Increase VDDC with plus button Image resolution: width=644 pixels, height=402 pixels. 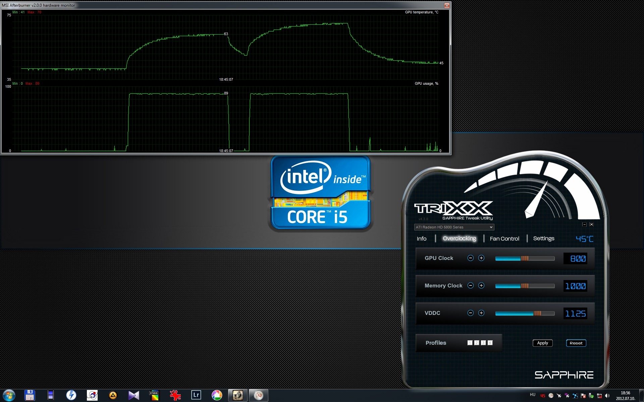click(481, 313)
